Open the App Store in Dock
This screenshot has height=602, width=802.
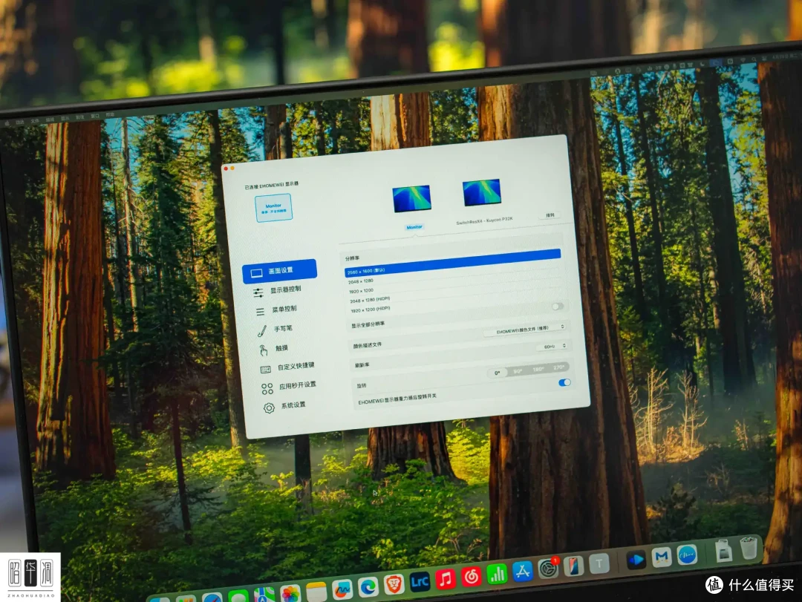pos(522,571)
